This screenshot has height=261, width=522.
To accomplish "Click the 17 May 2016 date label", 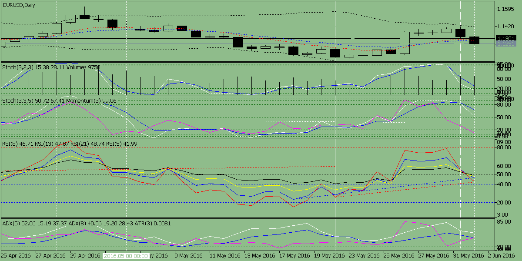I will coord(294,256).
